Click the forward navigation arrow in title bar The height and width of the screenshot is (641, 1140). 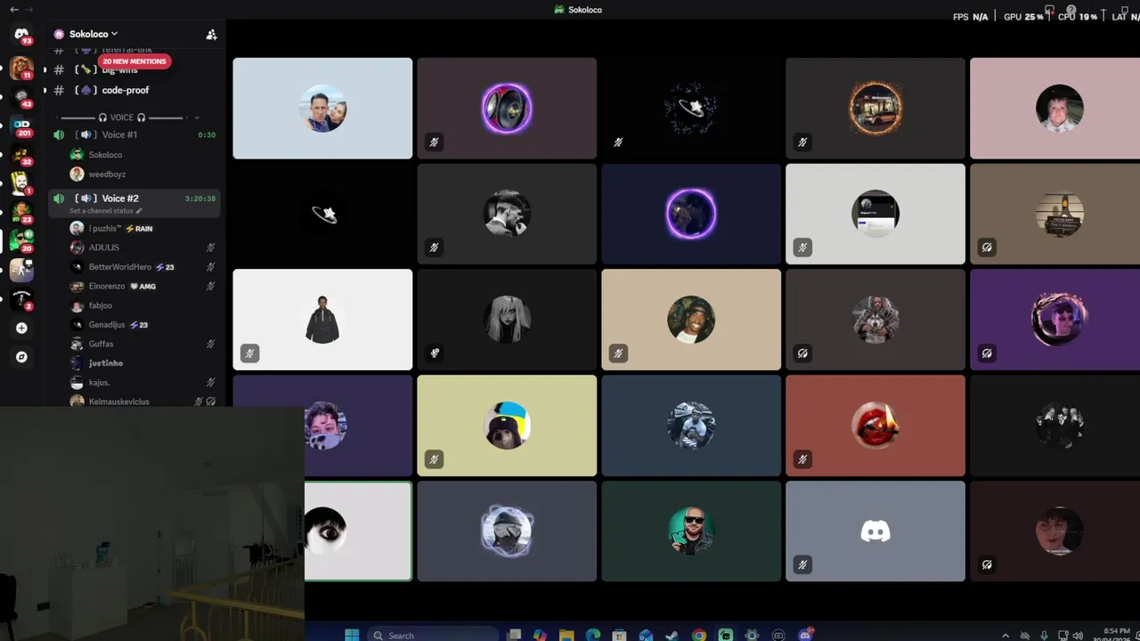click(x=28, y=9)
